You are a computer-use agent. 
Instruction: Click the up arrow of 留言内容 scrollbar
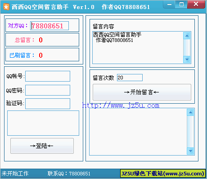point(187,36)
